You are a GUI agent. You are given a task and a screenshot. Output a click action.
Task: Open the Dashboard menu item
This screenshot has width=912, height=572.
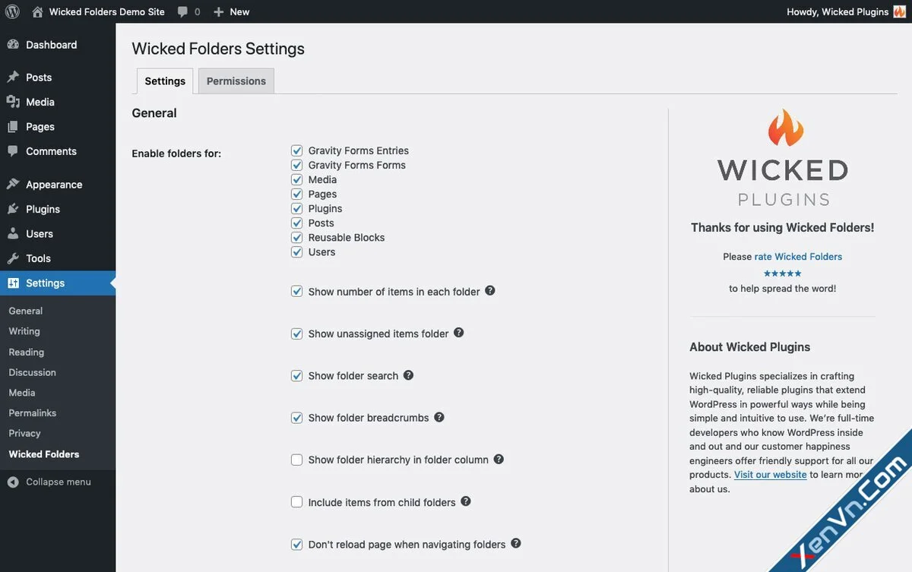(58, 45)
